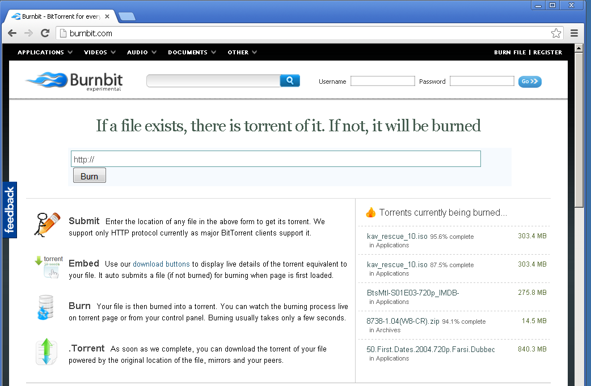Viewport: 591px width, 386px height.
Task: Click the Torrents currently being burned heading
Action: pyautogui.click(x=443, y=212)
